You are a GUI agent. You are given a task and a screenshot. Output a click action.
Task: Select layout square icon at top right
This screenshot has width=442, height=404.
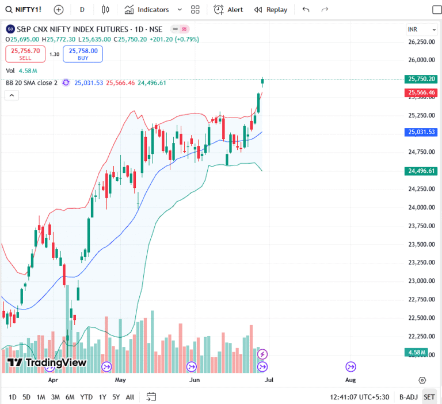(437, 10)
